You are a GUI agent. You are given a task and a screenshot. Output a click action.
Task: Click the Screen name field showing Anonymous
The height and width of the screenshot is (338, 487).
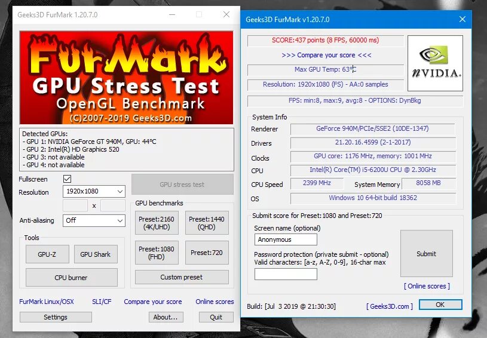286,239
